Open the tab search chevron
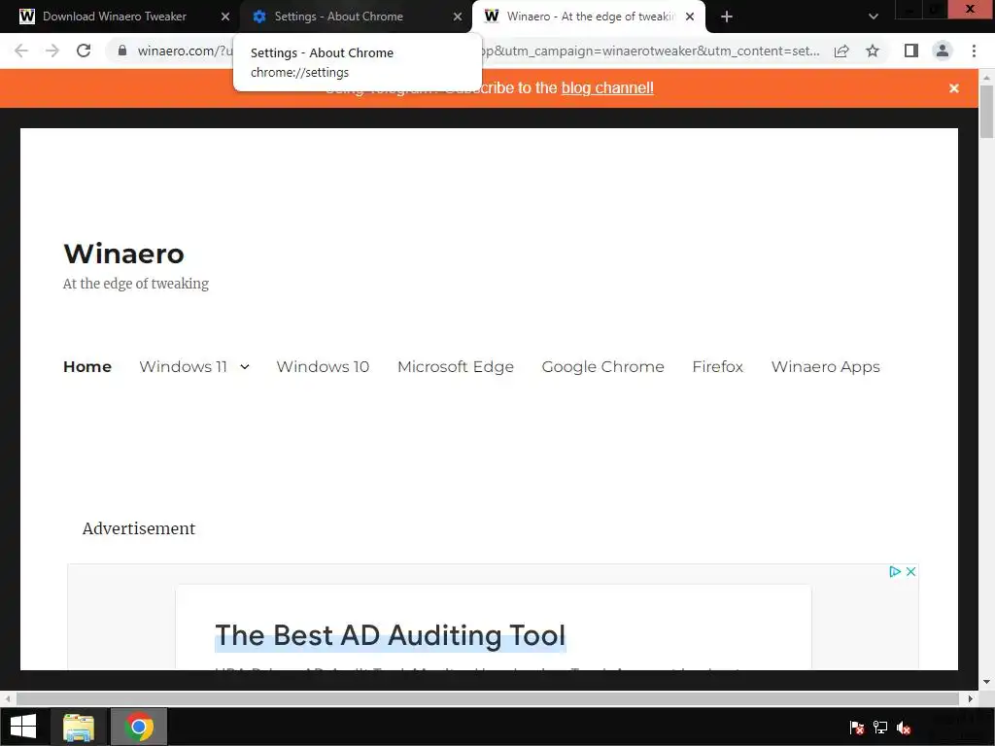The width and height of the screenshot is (995, 746). (874, 17)
